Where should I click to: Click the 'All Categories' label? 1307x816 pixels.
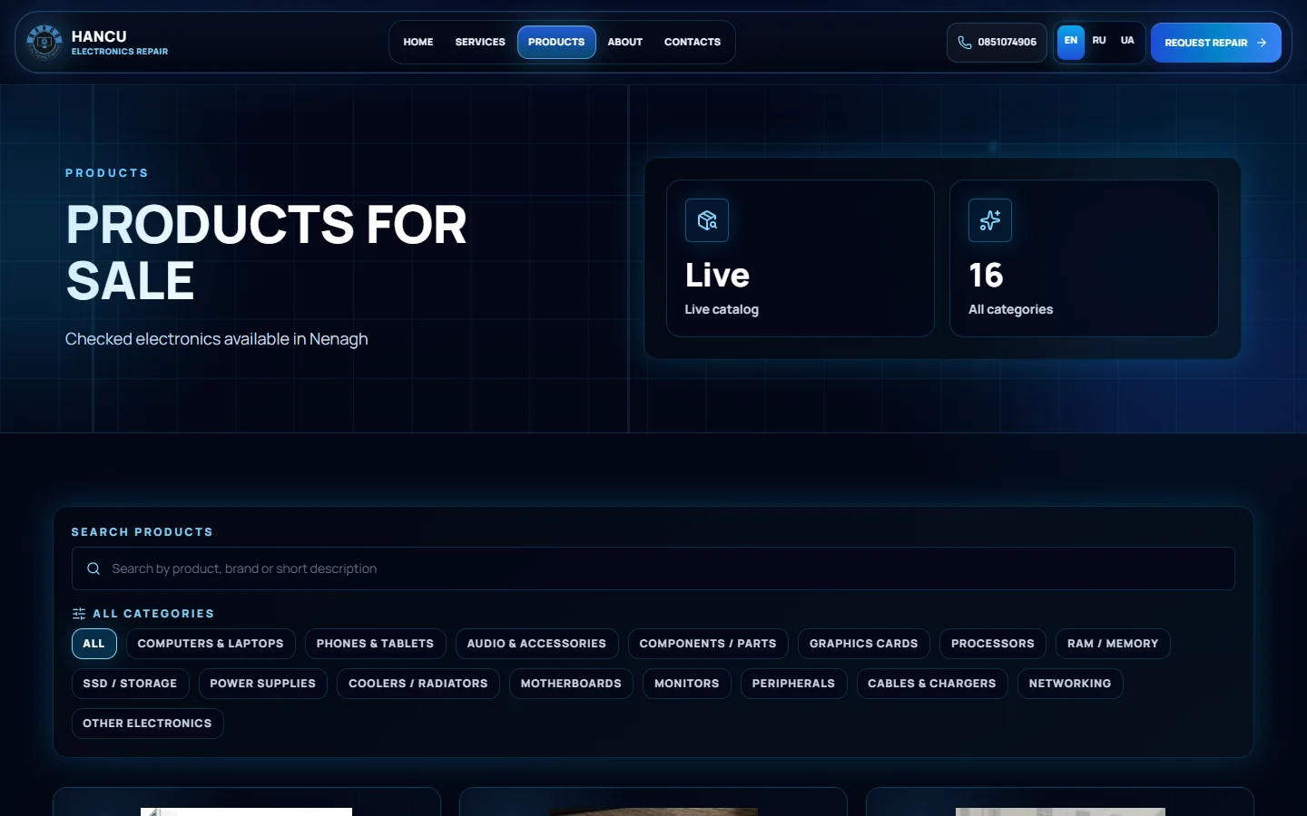tap(153, 614)
